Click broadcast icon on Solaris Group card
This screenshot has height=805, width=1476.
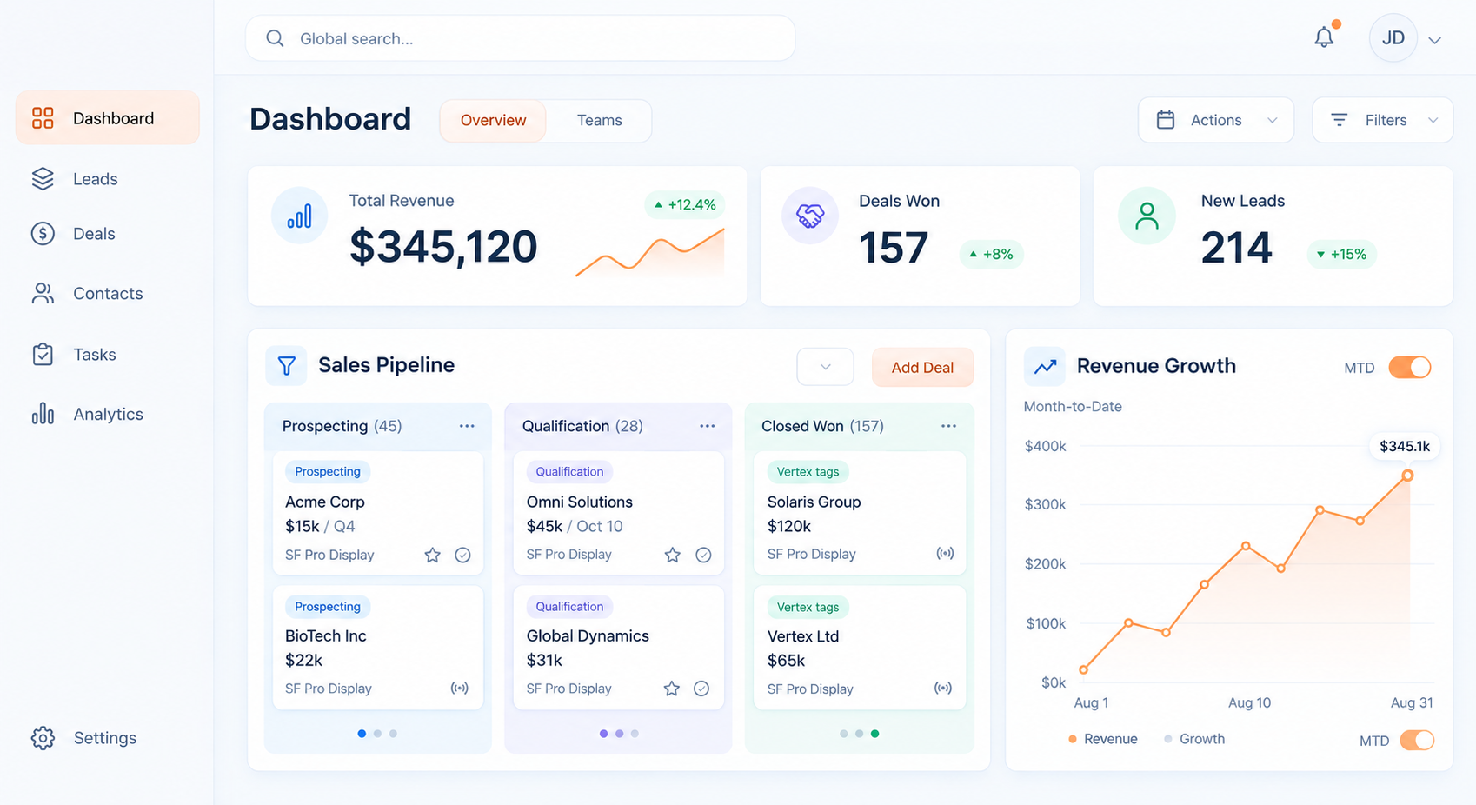(945, 553)
